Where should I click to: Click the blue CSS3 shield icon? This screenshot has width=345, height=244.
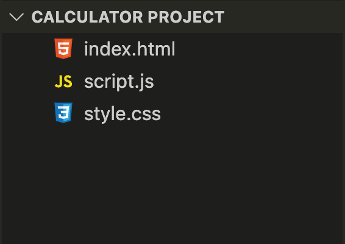pyautogui.click(x=63, y=113)
